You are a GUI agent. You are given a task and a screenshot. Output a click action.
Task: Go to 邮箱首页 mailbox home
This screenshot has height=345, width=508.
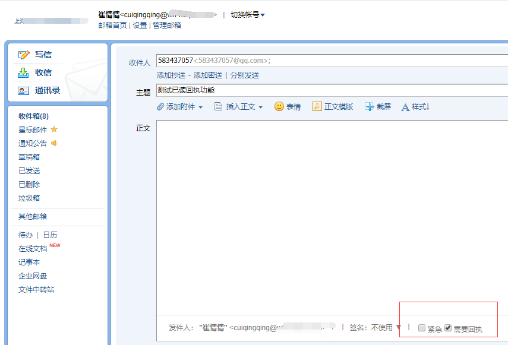click(112, 26)
